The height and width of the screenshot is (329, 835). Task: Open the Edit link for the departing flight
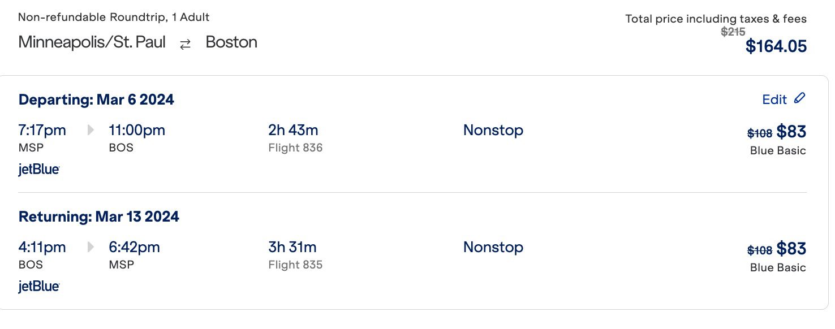click(x=774, y=99)
